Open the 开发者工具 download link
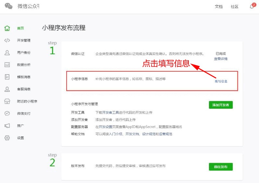This screenshot has height=183, width=259. click(110, 113)
